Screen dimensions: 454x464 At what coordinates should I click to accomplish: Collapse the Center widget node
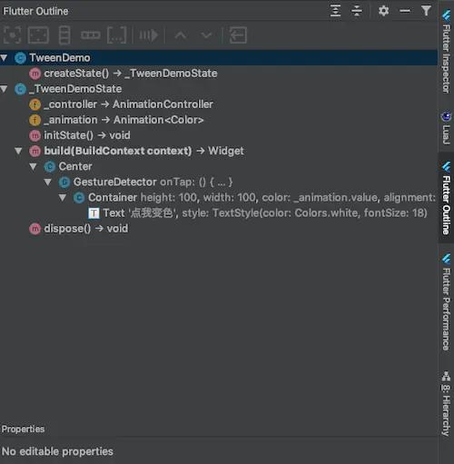(x=33, y=166)
